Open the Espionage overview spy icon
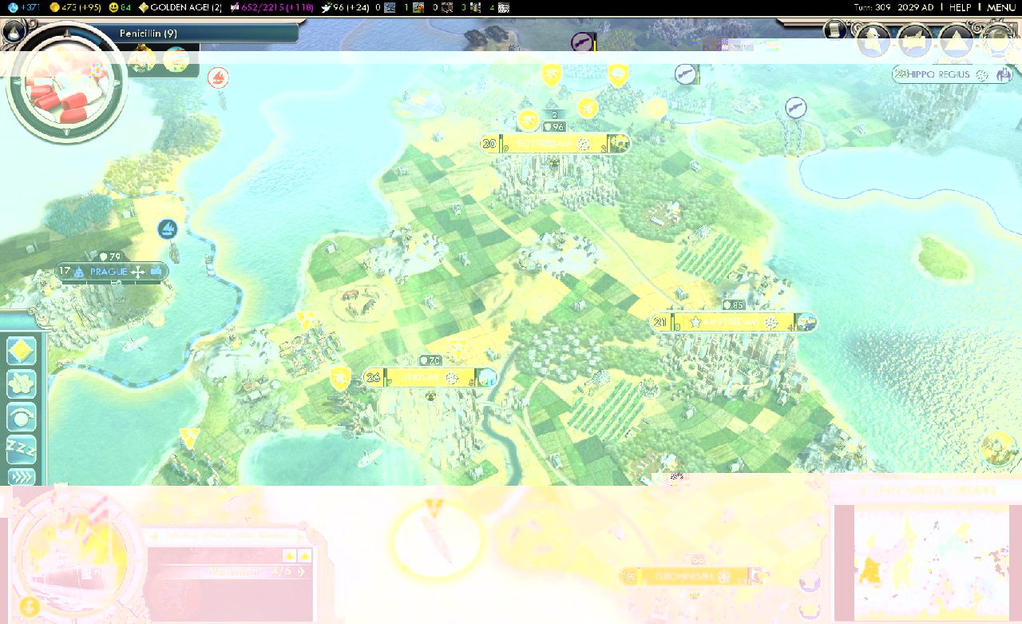Image resolution: width=1022 pixels, height=624 pixels. [x=874, y=40]
